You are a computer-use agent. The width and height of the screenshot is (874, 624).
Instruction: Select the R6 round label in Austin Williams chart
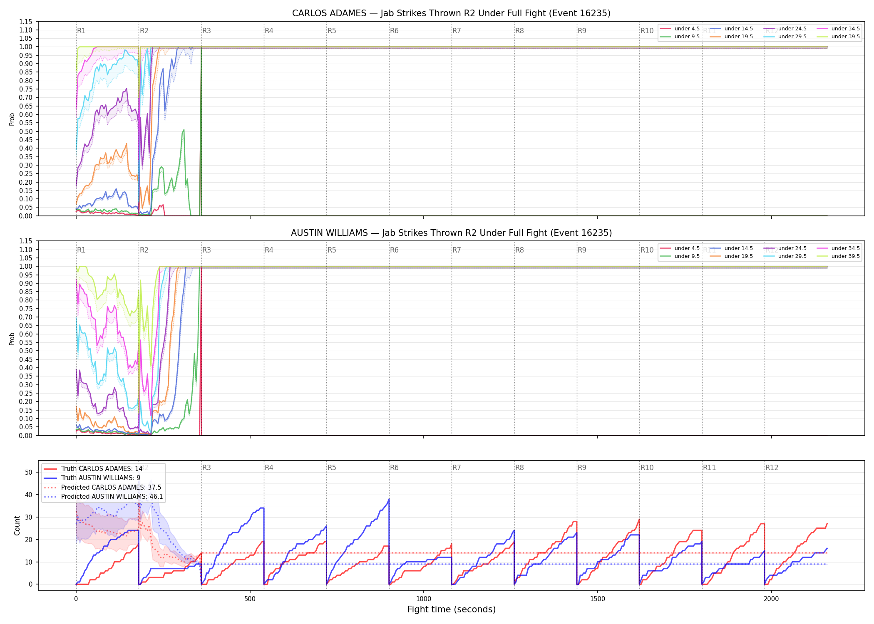394,250
